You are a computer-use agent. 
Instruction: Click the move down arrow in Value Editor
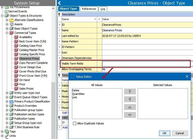130,115
